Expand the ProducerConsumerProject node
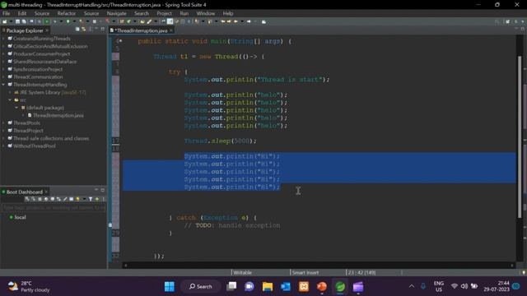 3,54
